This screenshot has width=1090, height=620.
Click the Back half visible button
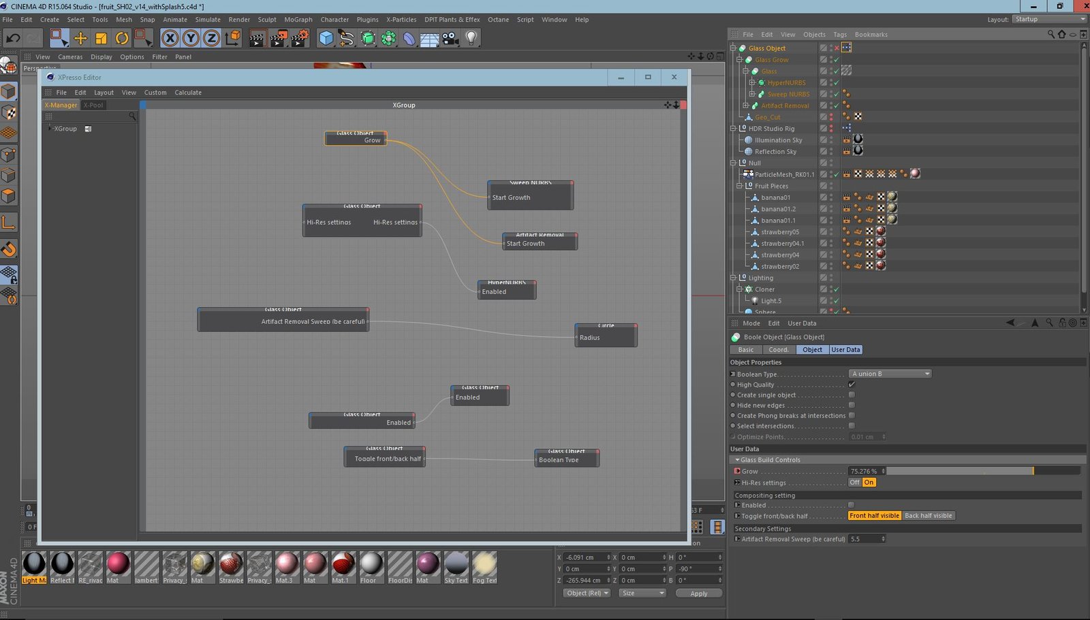928,516
